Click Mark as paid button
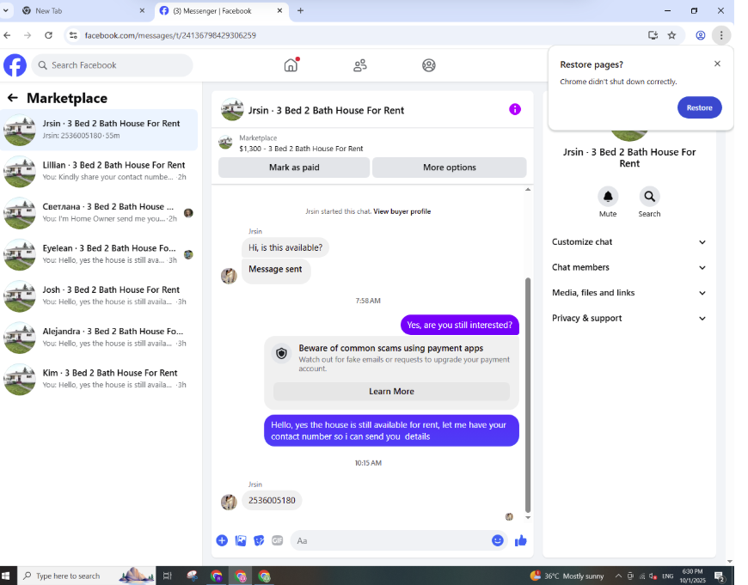Image resolution: width=748 pixels, height=585 pixels. (x=294, y=168)
